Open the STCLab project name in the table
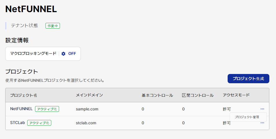This screenshot has width=276, height=139. coord(17,123)
